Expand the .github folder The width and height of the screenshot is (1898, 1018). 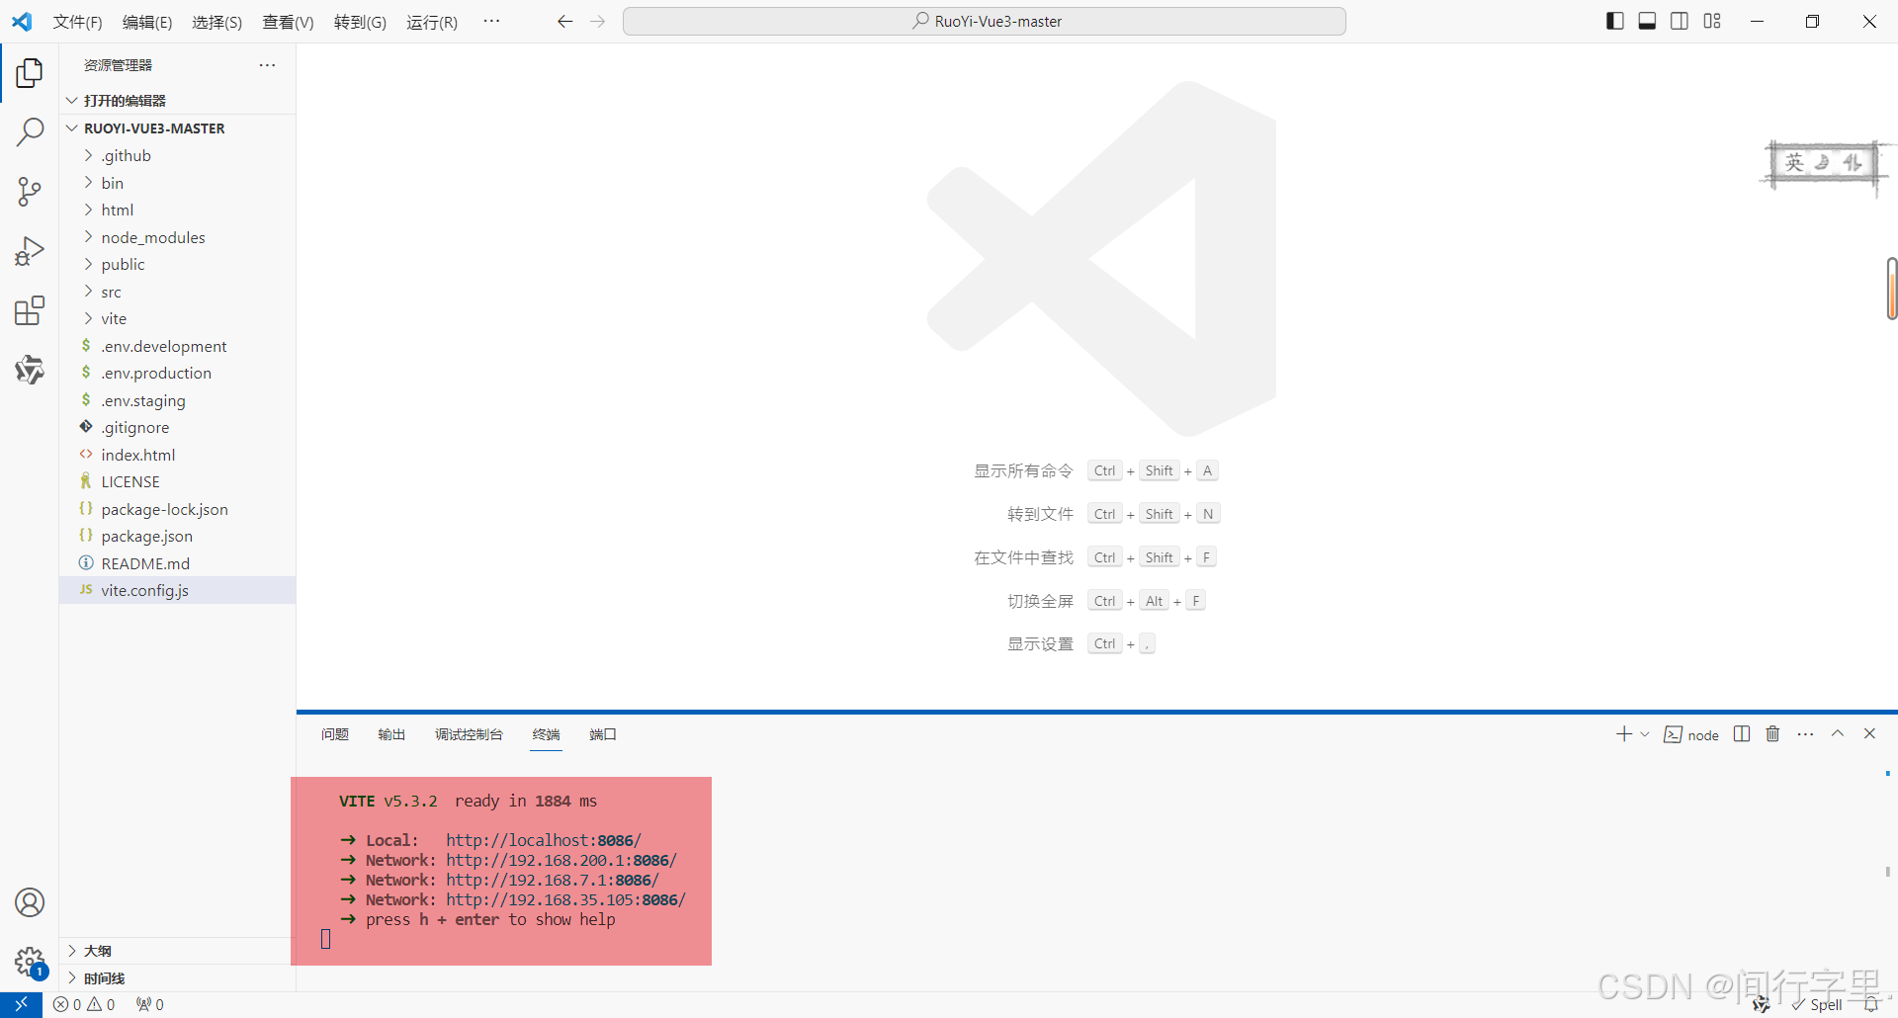click(x=178, y=155)
